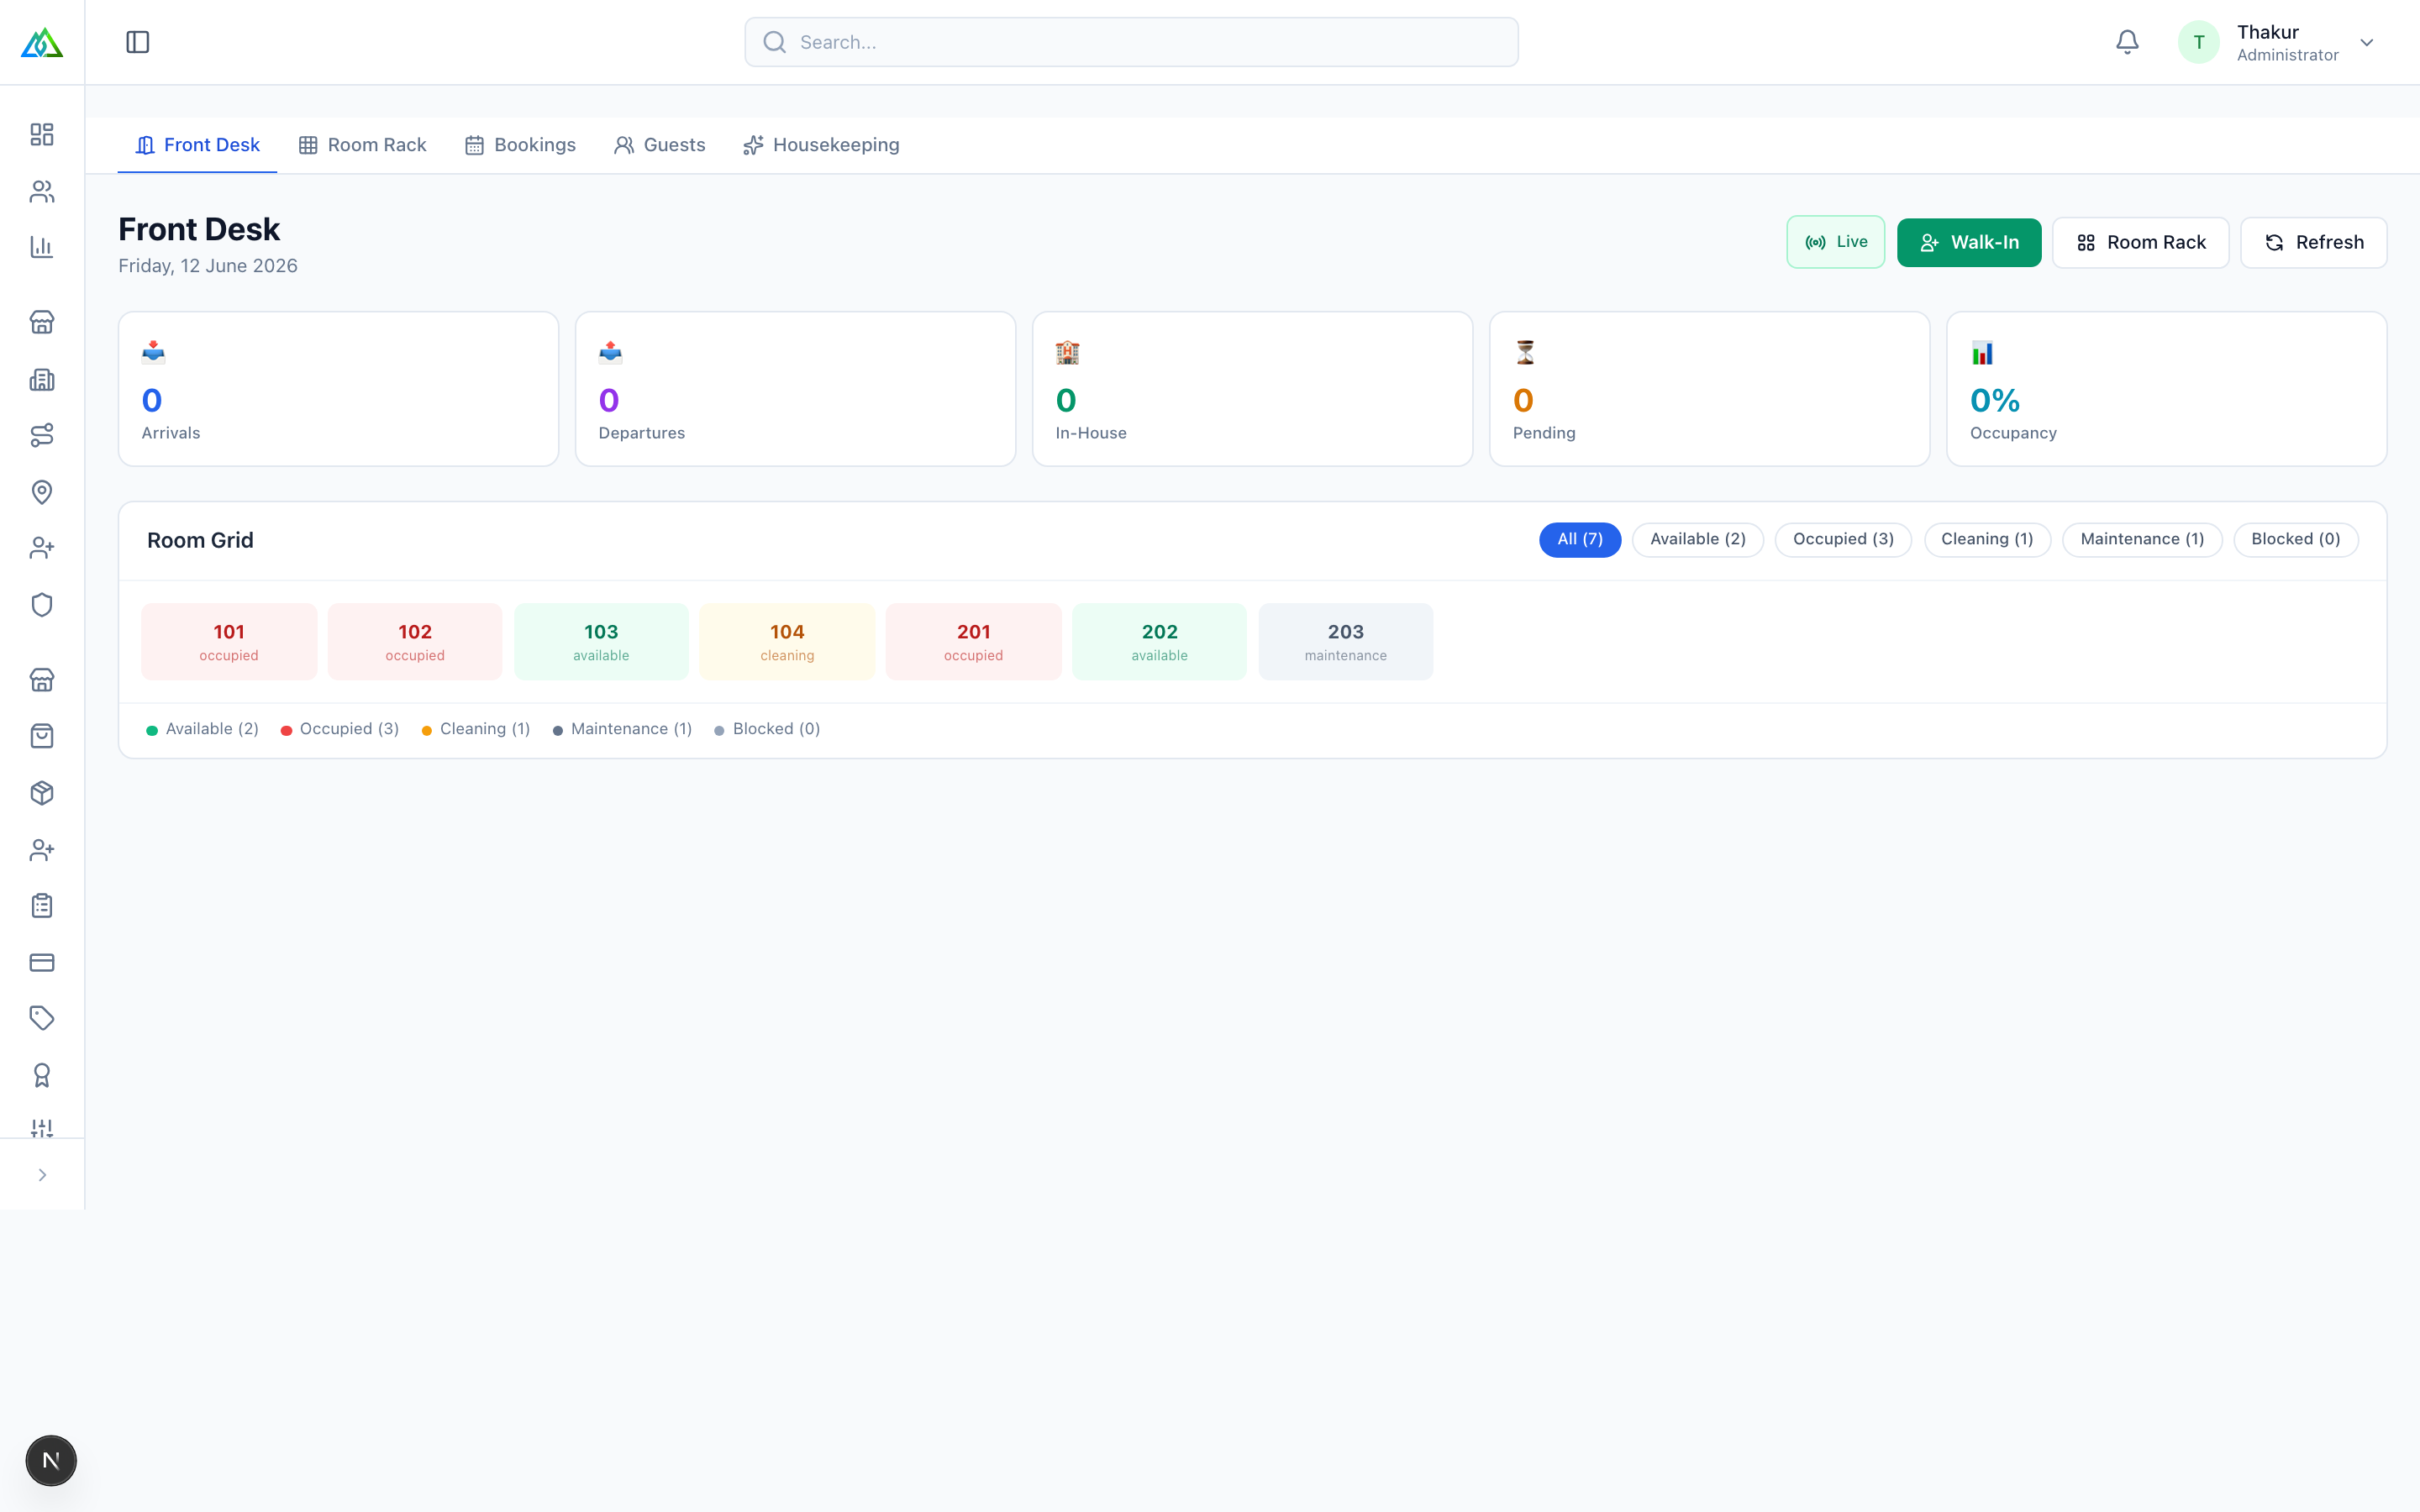Screen dimensions: 2420x1512
Task: Open the Next.js N dev tools badge
Action: point(51,1460)
